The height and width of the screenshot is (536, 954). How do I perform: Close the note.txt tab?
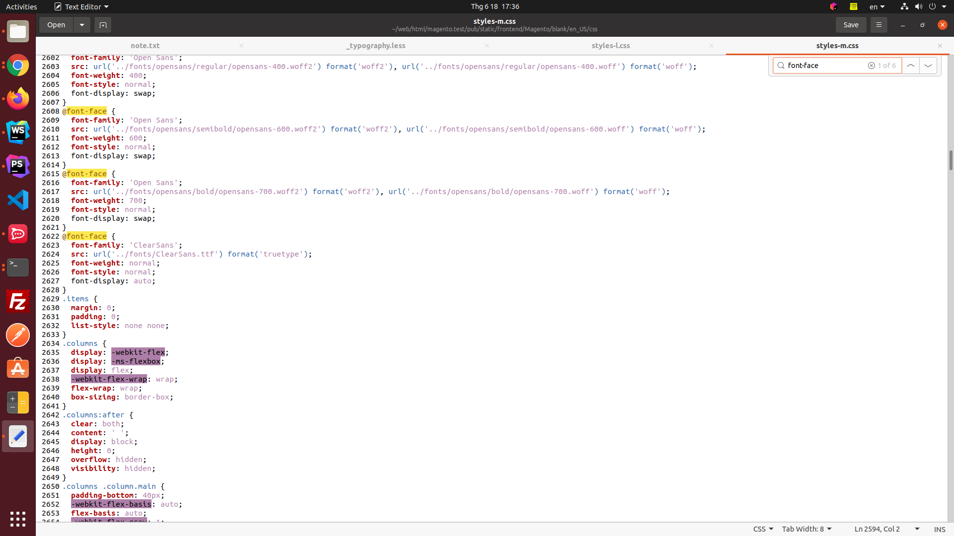point(241,46)
